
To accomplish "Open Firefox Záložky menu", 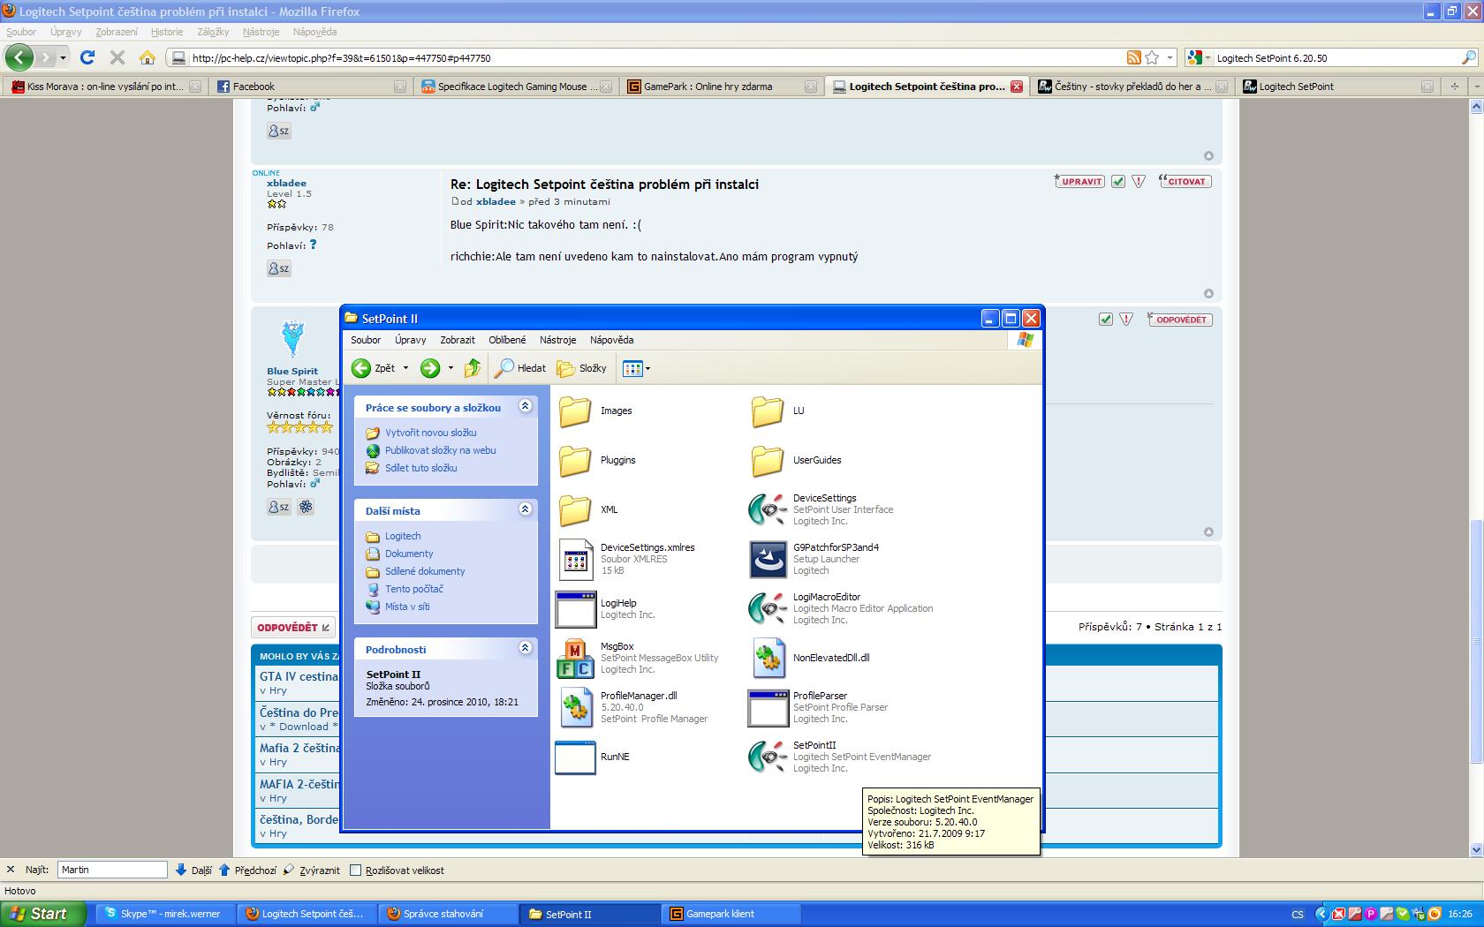I will click(x=213, y=32).
